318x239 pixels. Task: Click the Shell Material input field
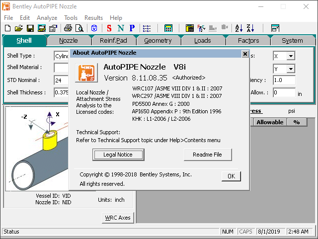point(62,68)
